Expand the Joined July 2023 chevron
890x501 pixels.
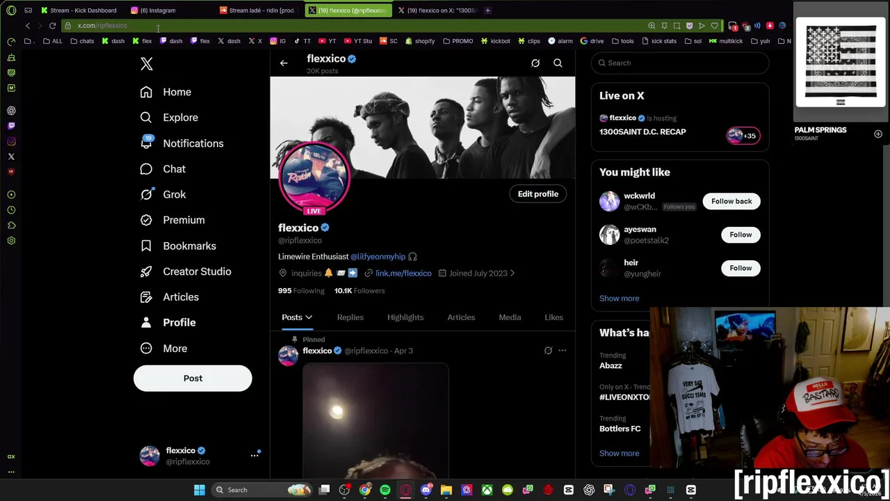tap(512, 273)
